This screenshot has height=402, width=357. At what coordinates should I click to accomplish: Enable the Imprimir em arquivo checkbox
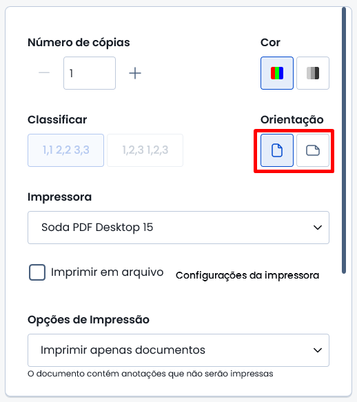(37, 272)
